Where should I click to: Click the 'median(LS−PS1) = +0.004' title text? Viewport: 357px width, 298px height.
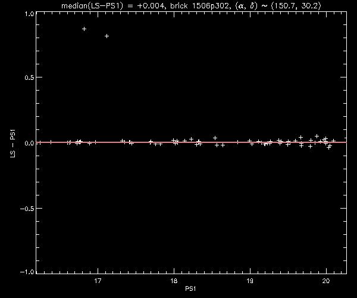tap(112, 6)
